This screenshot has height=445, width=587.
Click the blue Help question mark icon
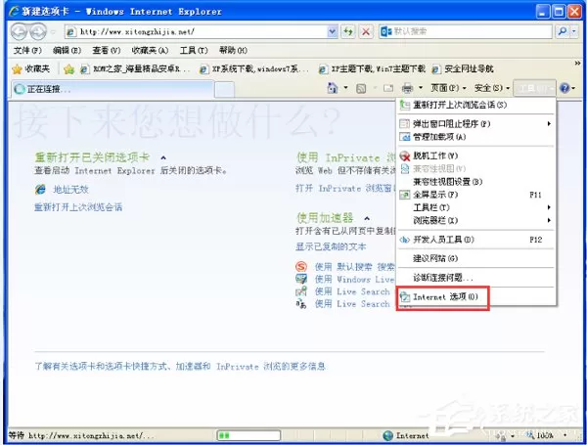coord(564,88)
